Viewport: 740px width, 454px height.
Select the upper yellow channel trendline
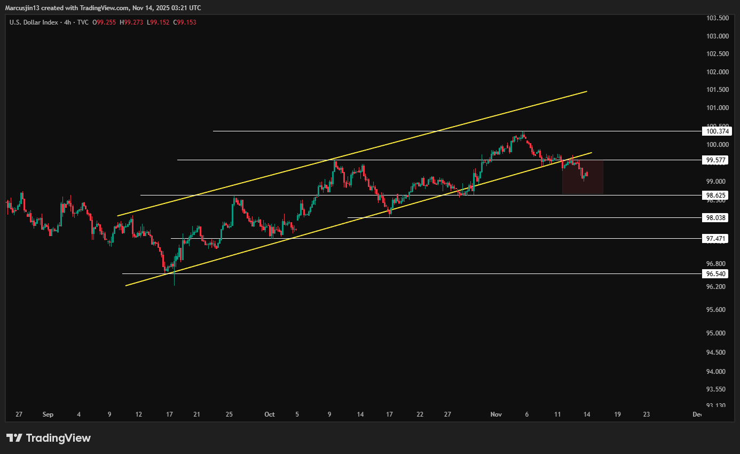click(x=352, y=153)
